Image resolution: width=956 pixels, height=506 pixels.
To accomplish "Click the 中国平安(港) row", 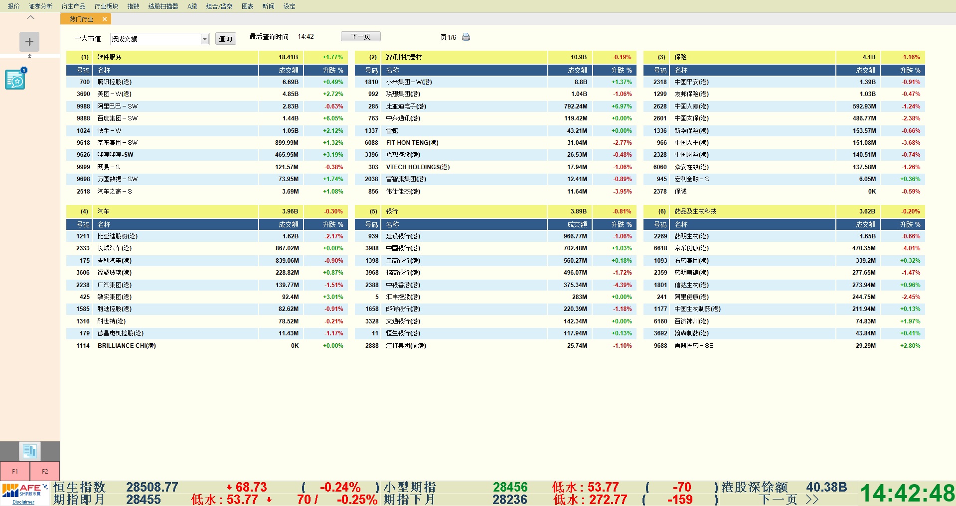I will tap(784, 82).
